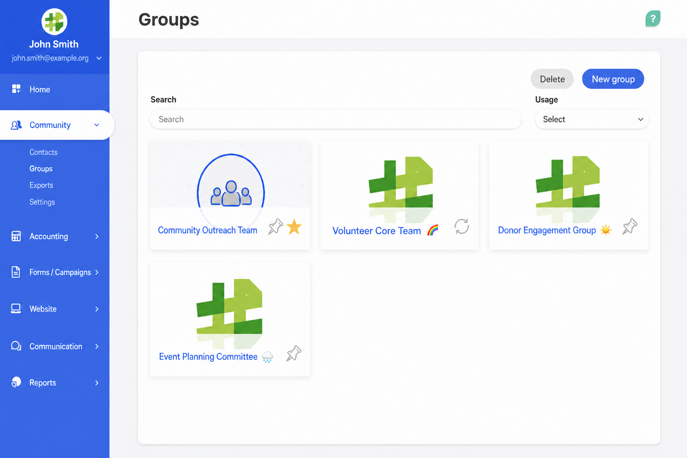Click the New group button
Viewport: 687px width, 458px height.
[x=613, y=79]
